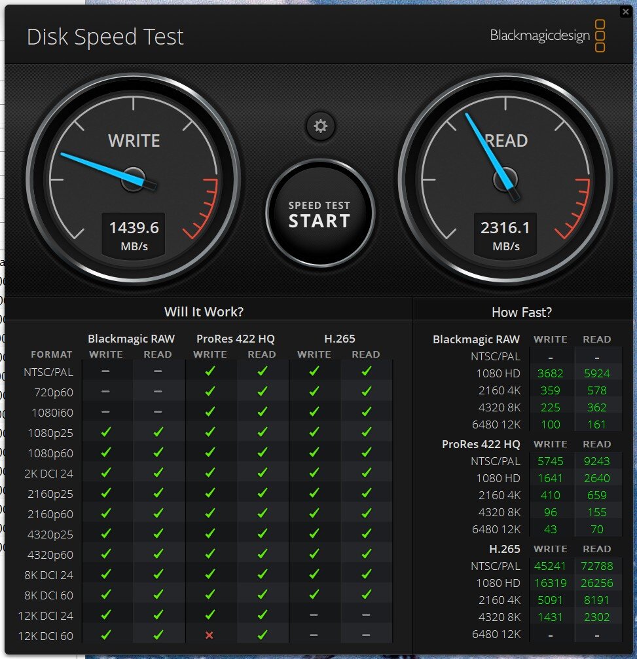Click ProRes NTSC/PAL read value 9243
Image resolution: width=637 pixels, height=659 pixels.
(x=596, y=461)
